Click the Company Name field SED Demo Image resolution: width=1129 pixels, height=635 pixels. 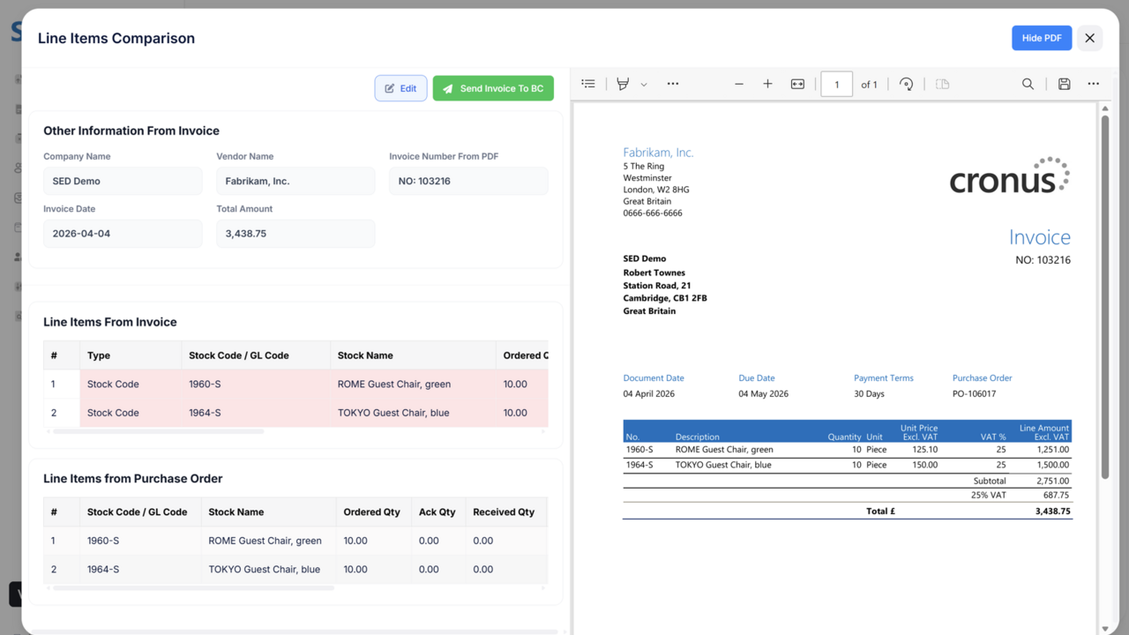tap(123, 181)
